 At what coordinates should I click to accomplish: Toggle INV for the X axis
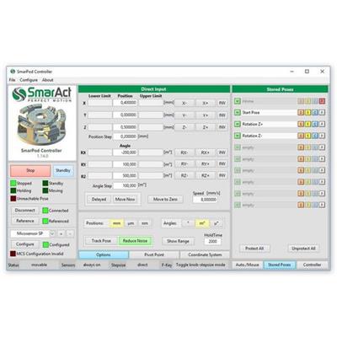point(222,103)
